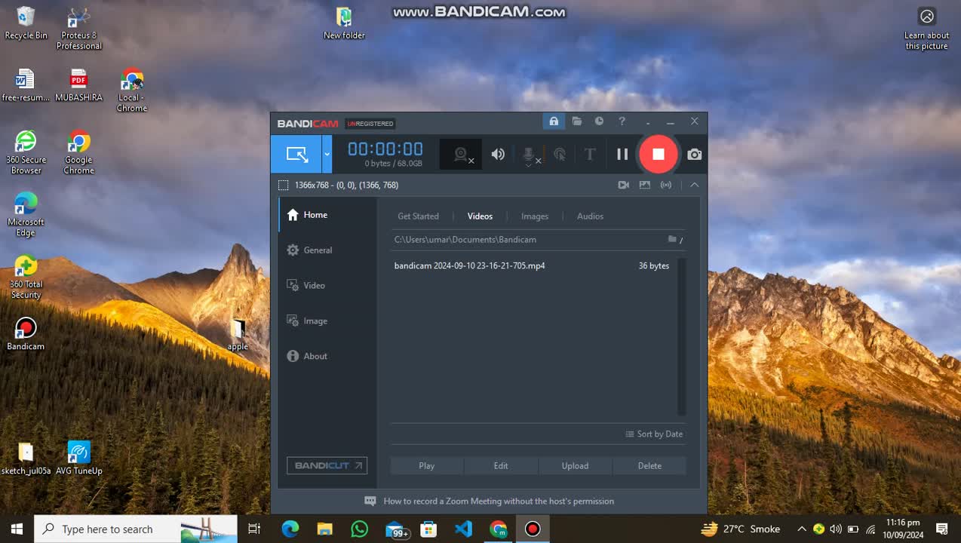Pause the Bandicam recording

622,154
